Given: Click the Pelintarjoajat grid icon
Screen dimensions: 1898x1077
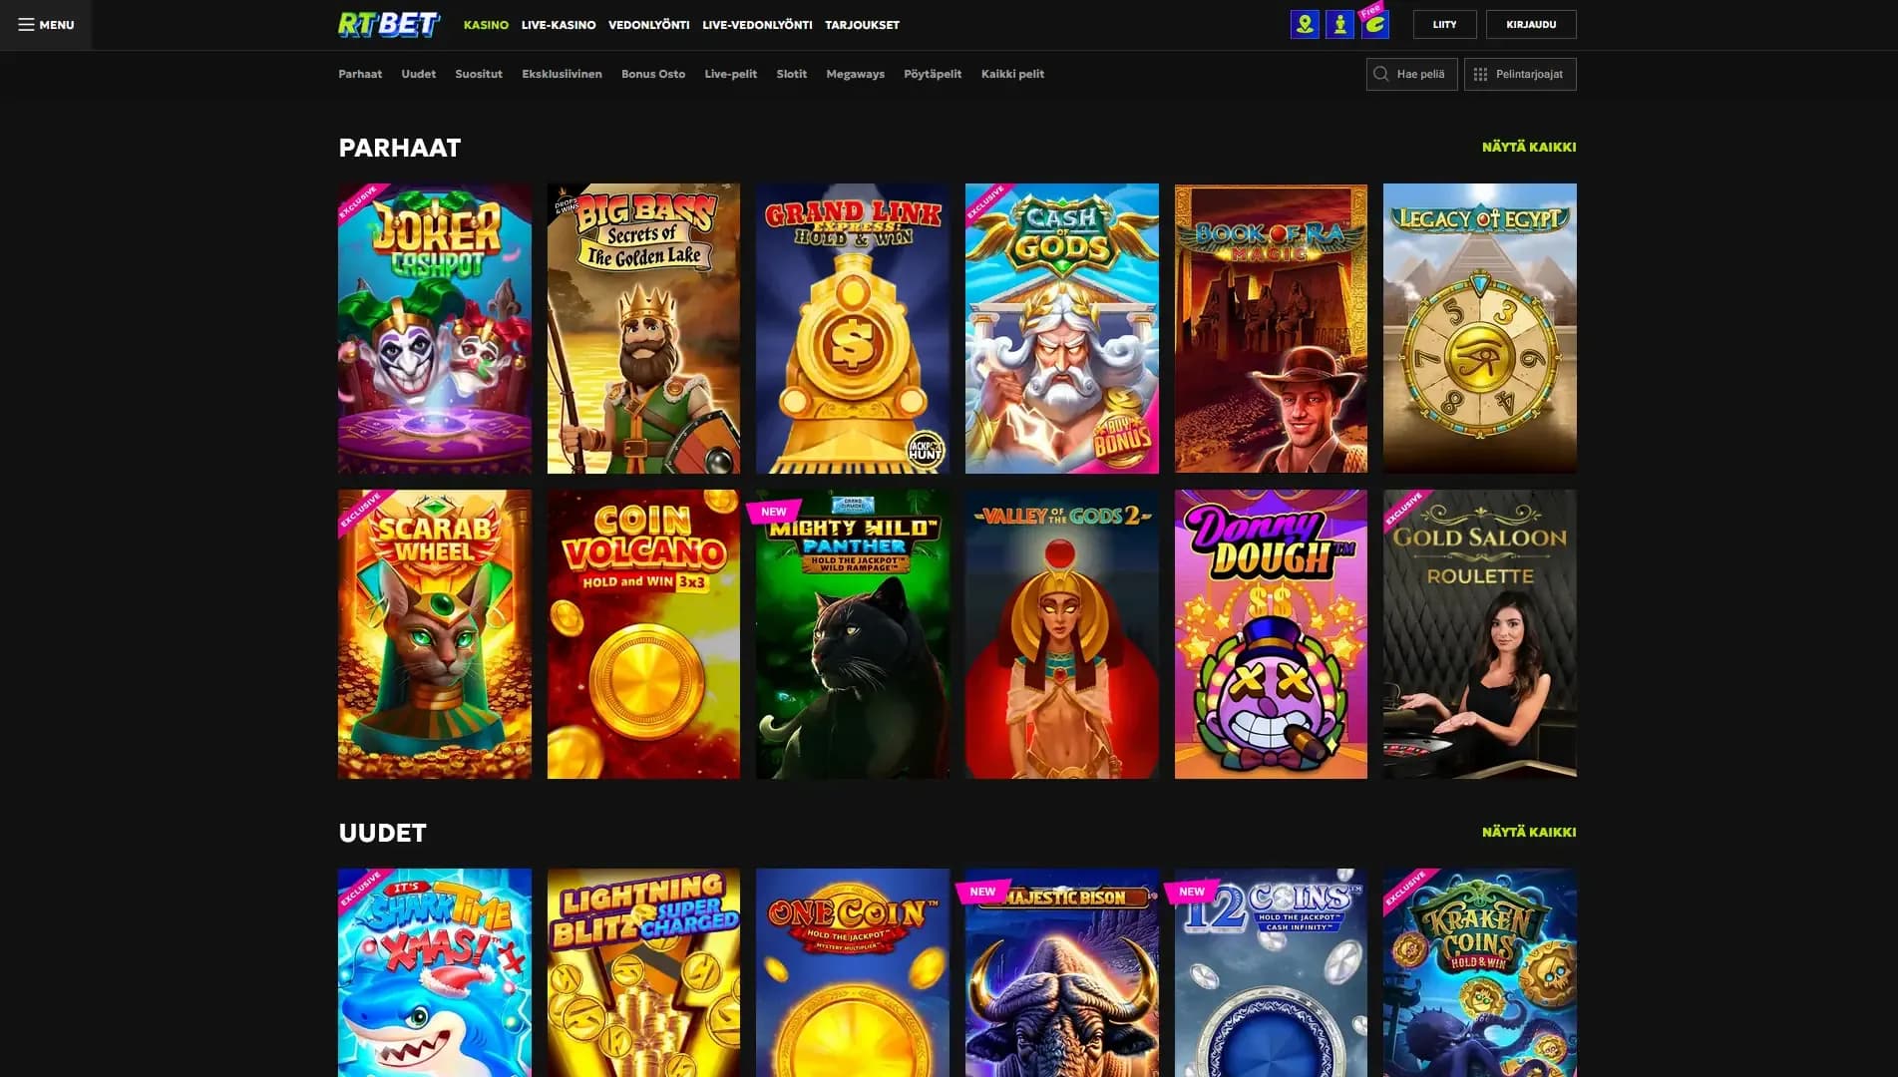Looking at the screenshot, I should coord(1480,74).
